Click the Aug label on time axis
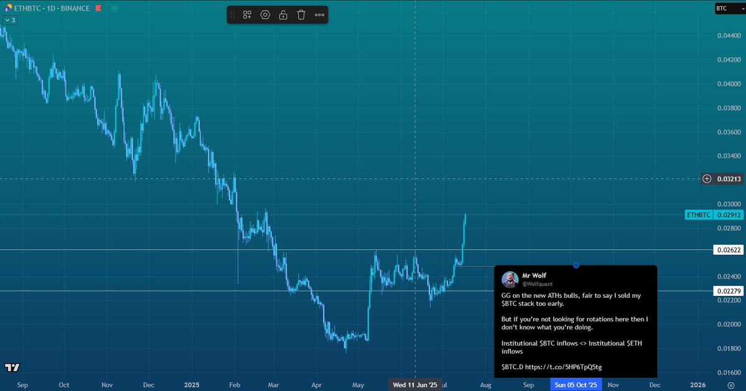 coord(485,385)
